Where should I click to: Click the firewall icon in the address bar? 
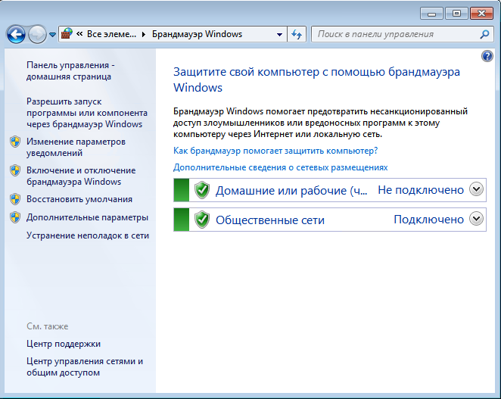pos(67,33)
